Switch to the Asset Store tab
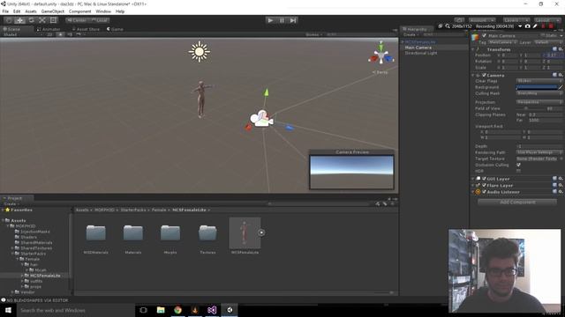This screenshot has height=317, width=565. click(86, 29)
